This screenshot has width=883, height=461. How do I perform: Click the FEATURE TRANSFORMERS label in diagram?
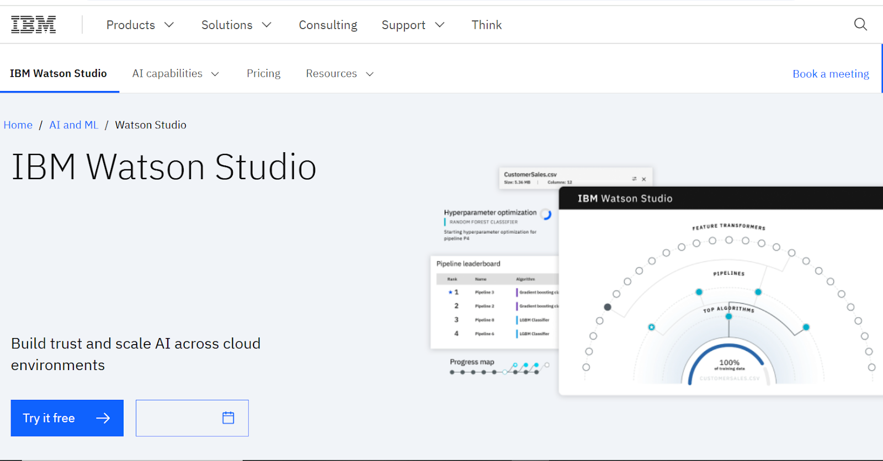tap(728, 226)
